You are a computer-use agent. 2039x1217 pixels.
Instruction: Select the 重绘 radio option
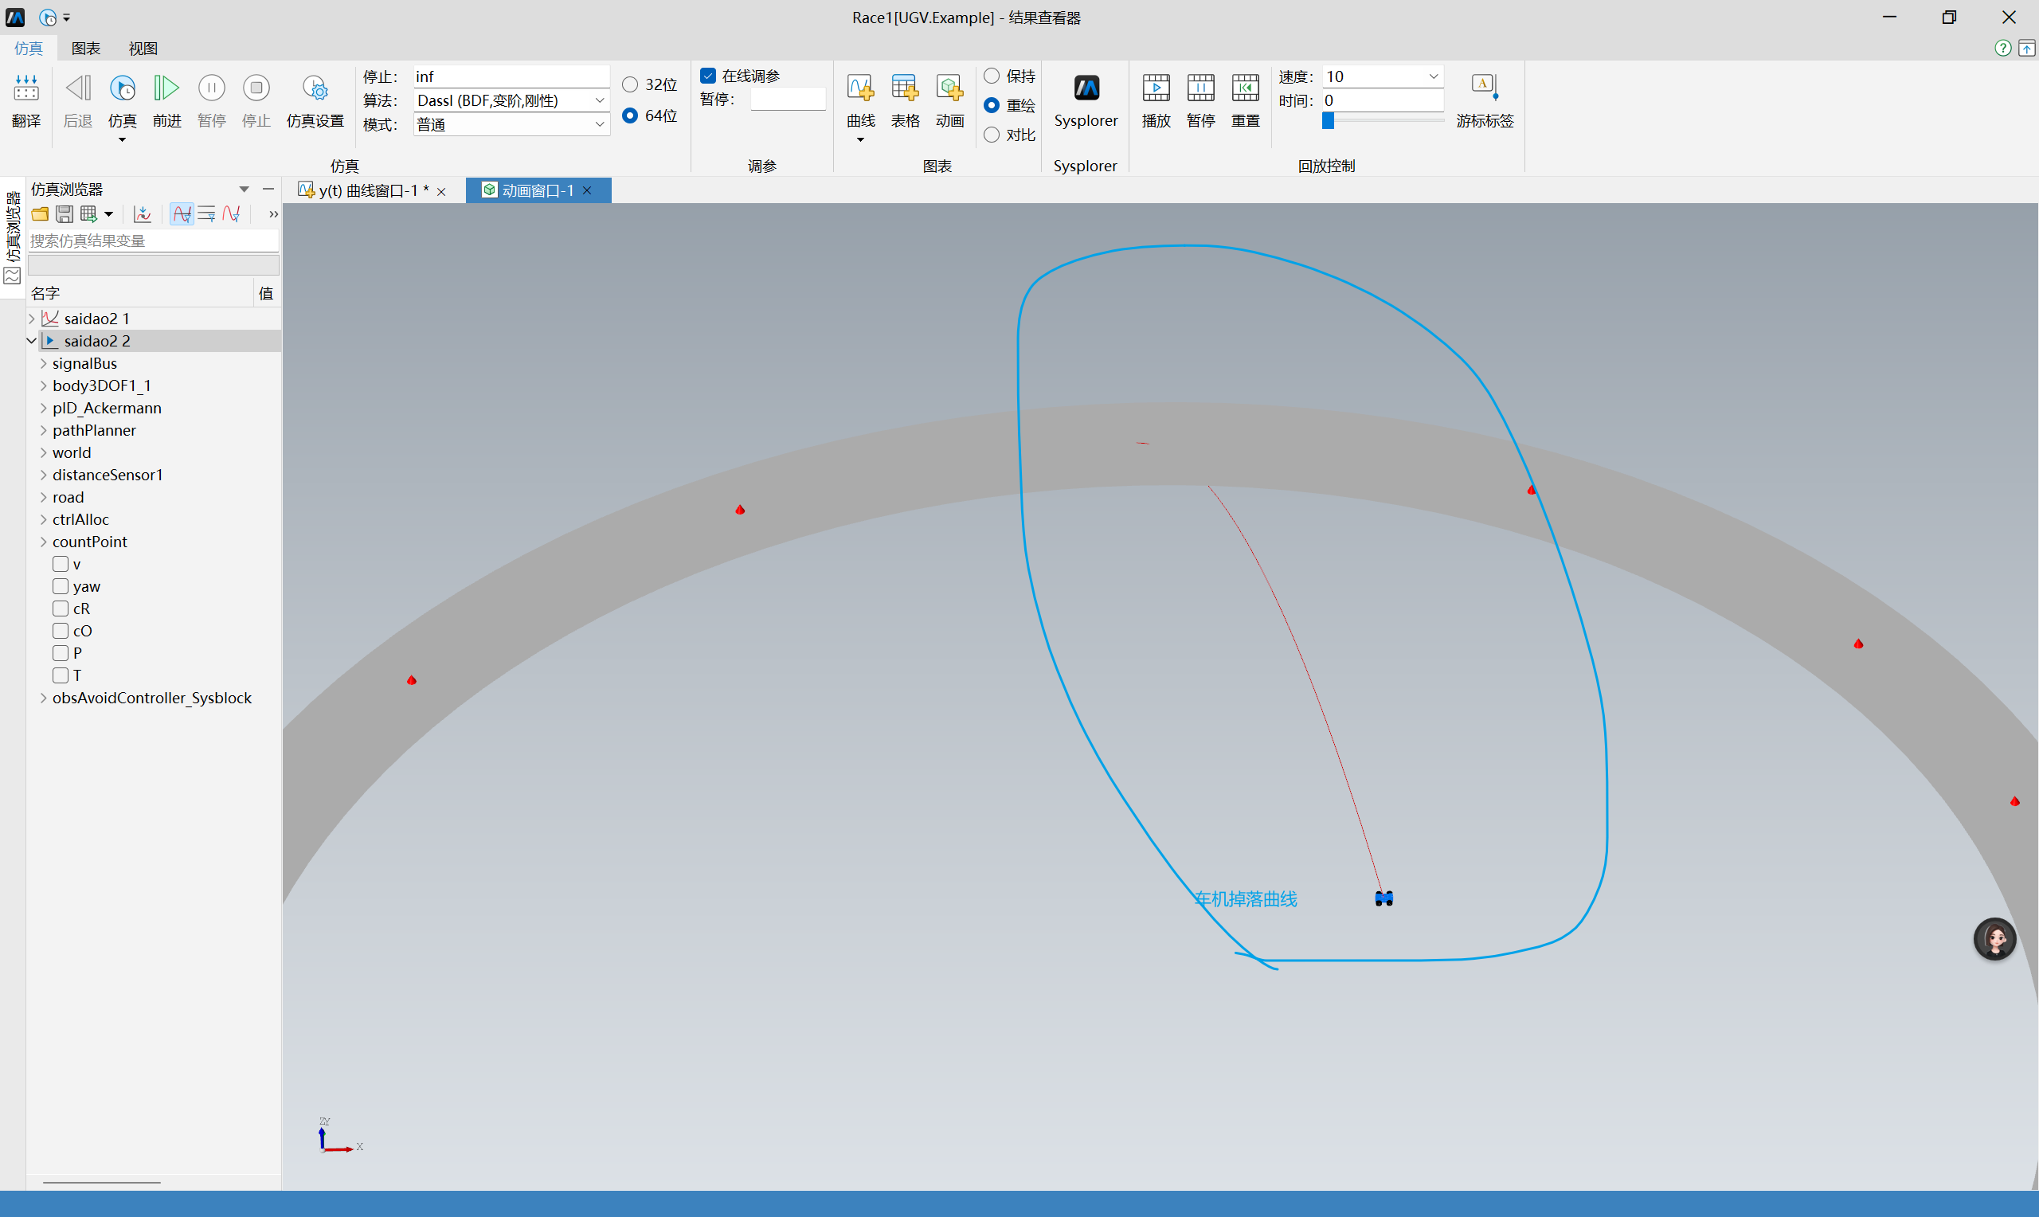click(992, 105)
